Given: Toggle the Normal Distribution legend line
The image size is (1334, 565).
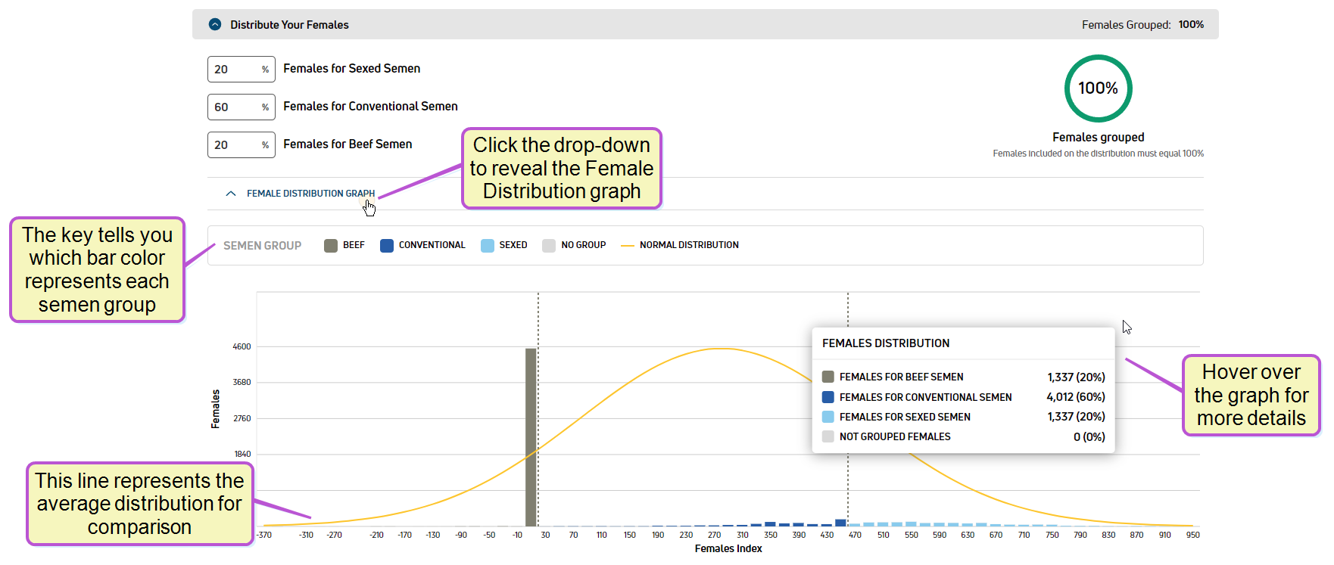Looking at the screenshot, I should (627, 245).
